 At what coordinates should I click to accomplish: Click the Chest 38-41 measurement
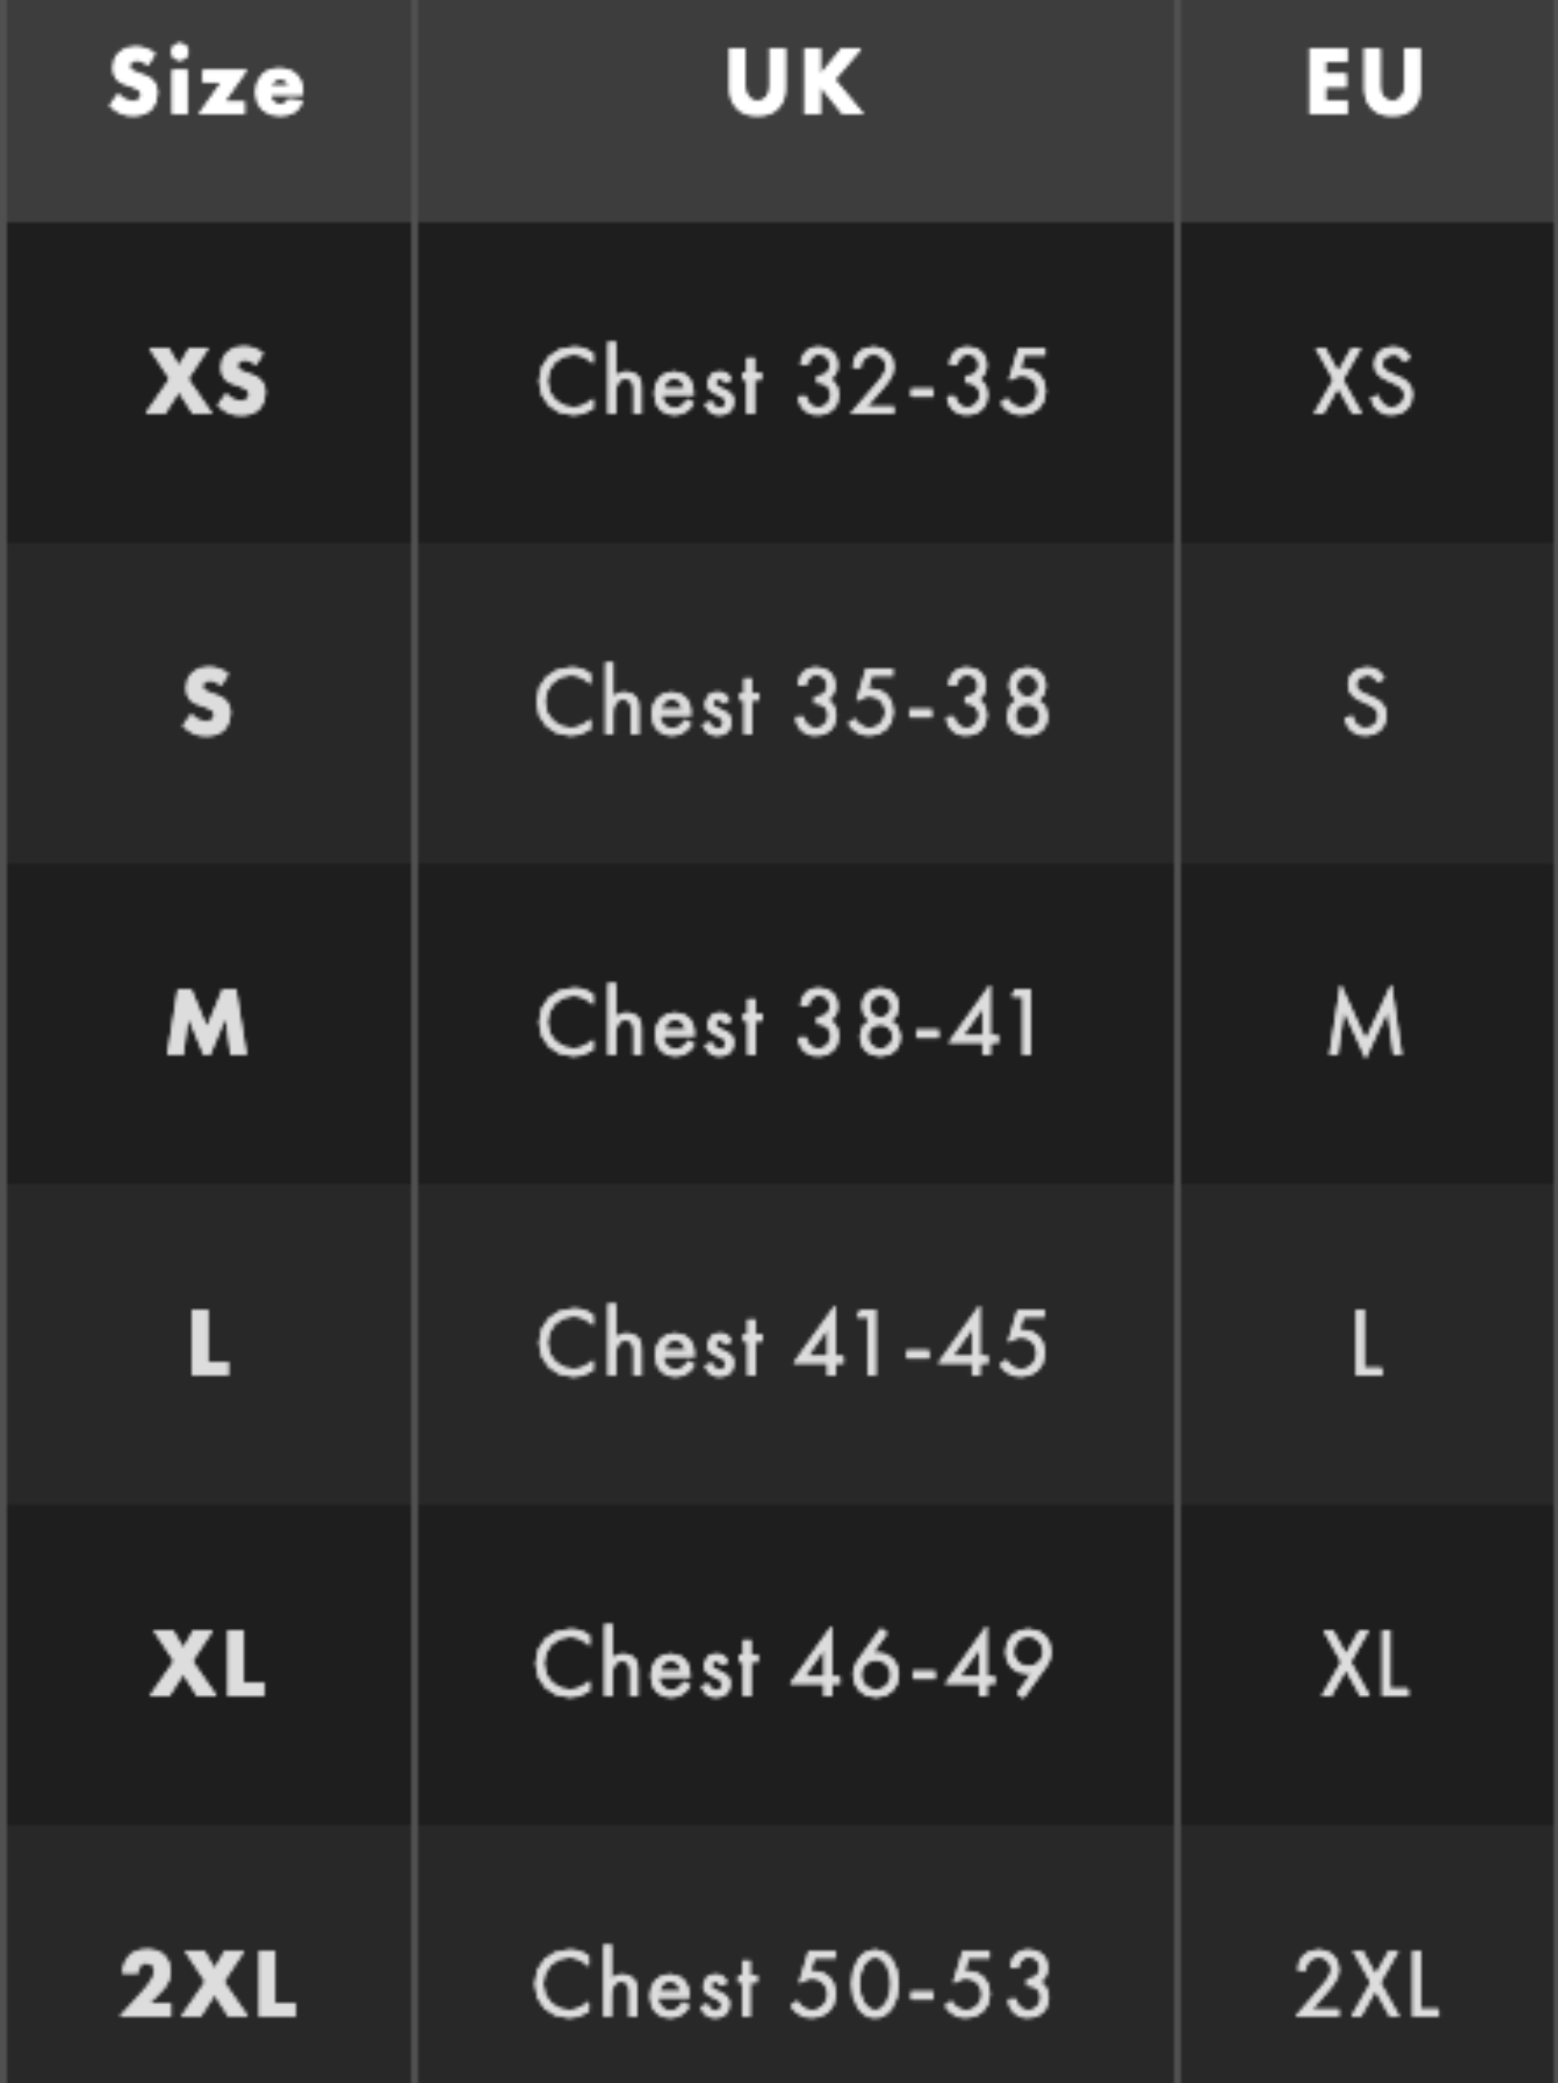789,1023
